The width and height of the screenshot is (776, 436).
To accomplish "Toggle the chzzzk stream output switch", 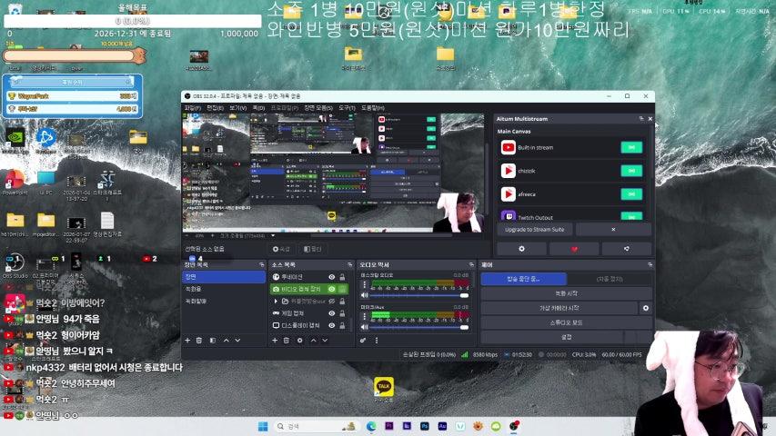I will point(631,170).
